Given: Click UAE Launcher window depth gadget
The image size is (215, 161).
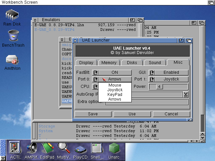Looking at the screenshot, I should pyautogui.click(x=189, y=41).
